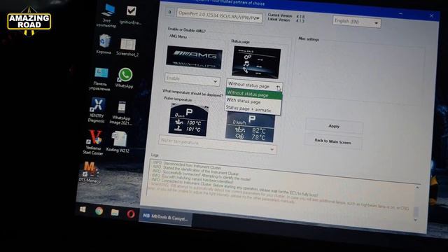The image size is (448, 252).
Task: Click the 82°C cluster preview thumbnail
Action: pyautogui.click(x=250, y=127)
